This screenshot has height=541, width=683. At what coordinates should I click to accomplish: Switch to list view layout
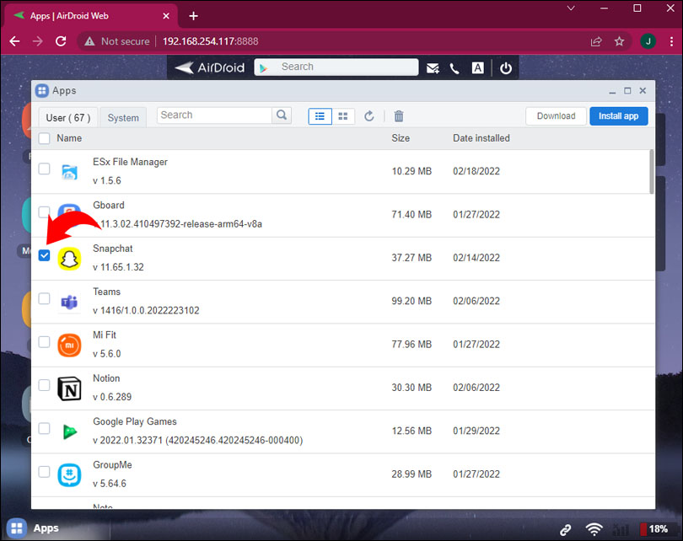point(320,116)
